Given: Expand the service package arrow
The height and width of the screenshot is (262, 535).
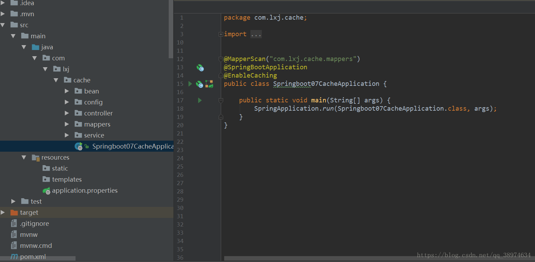Looking at the screenshot, I should pyautogui.click(x=67, y=135).
